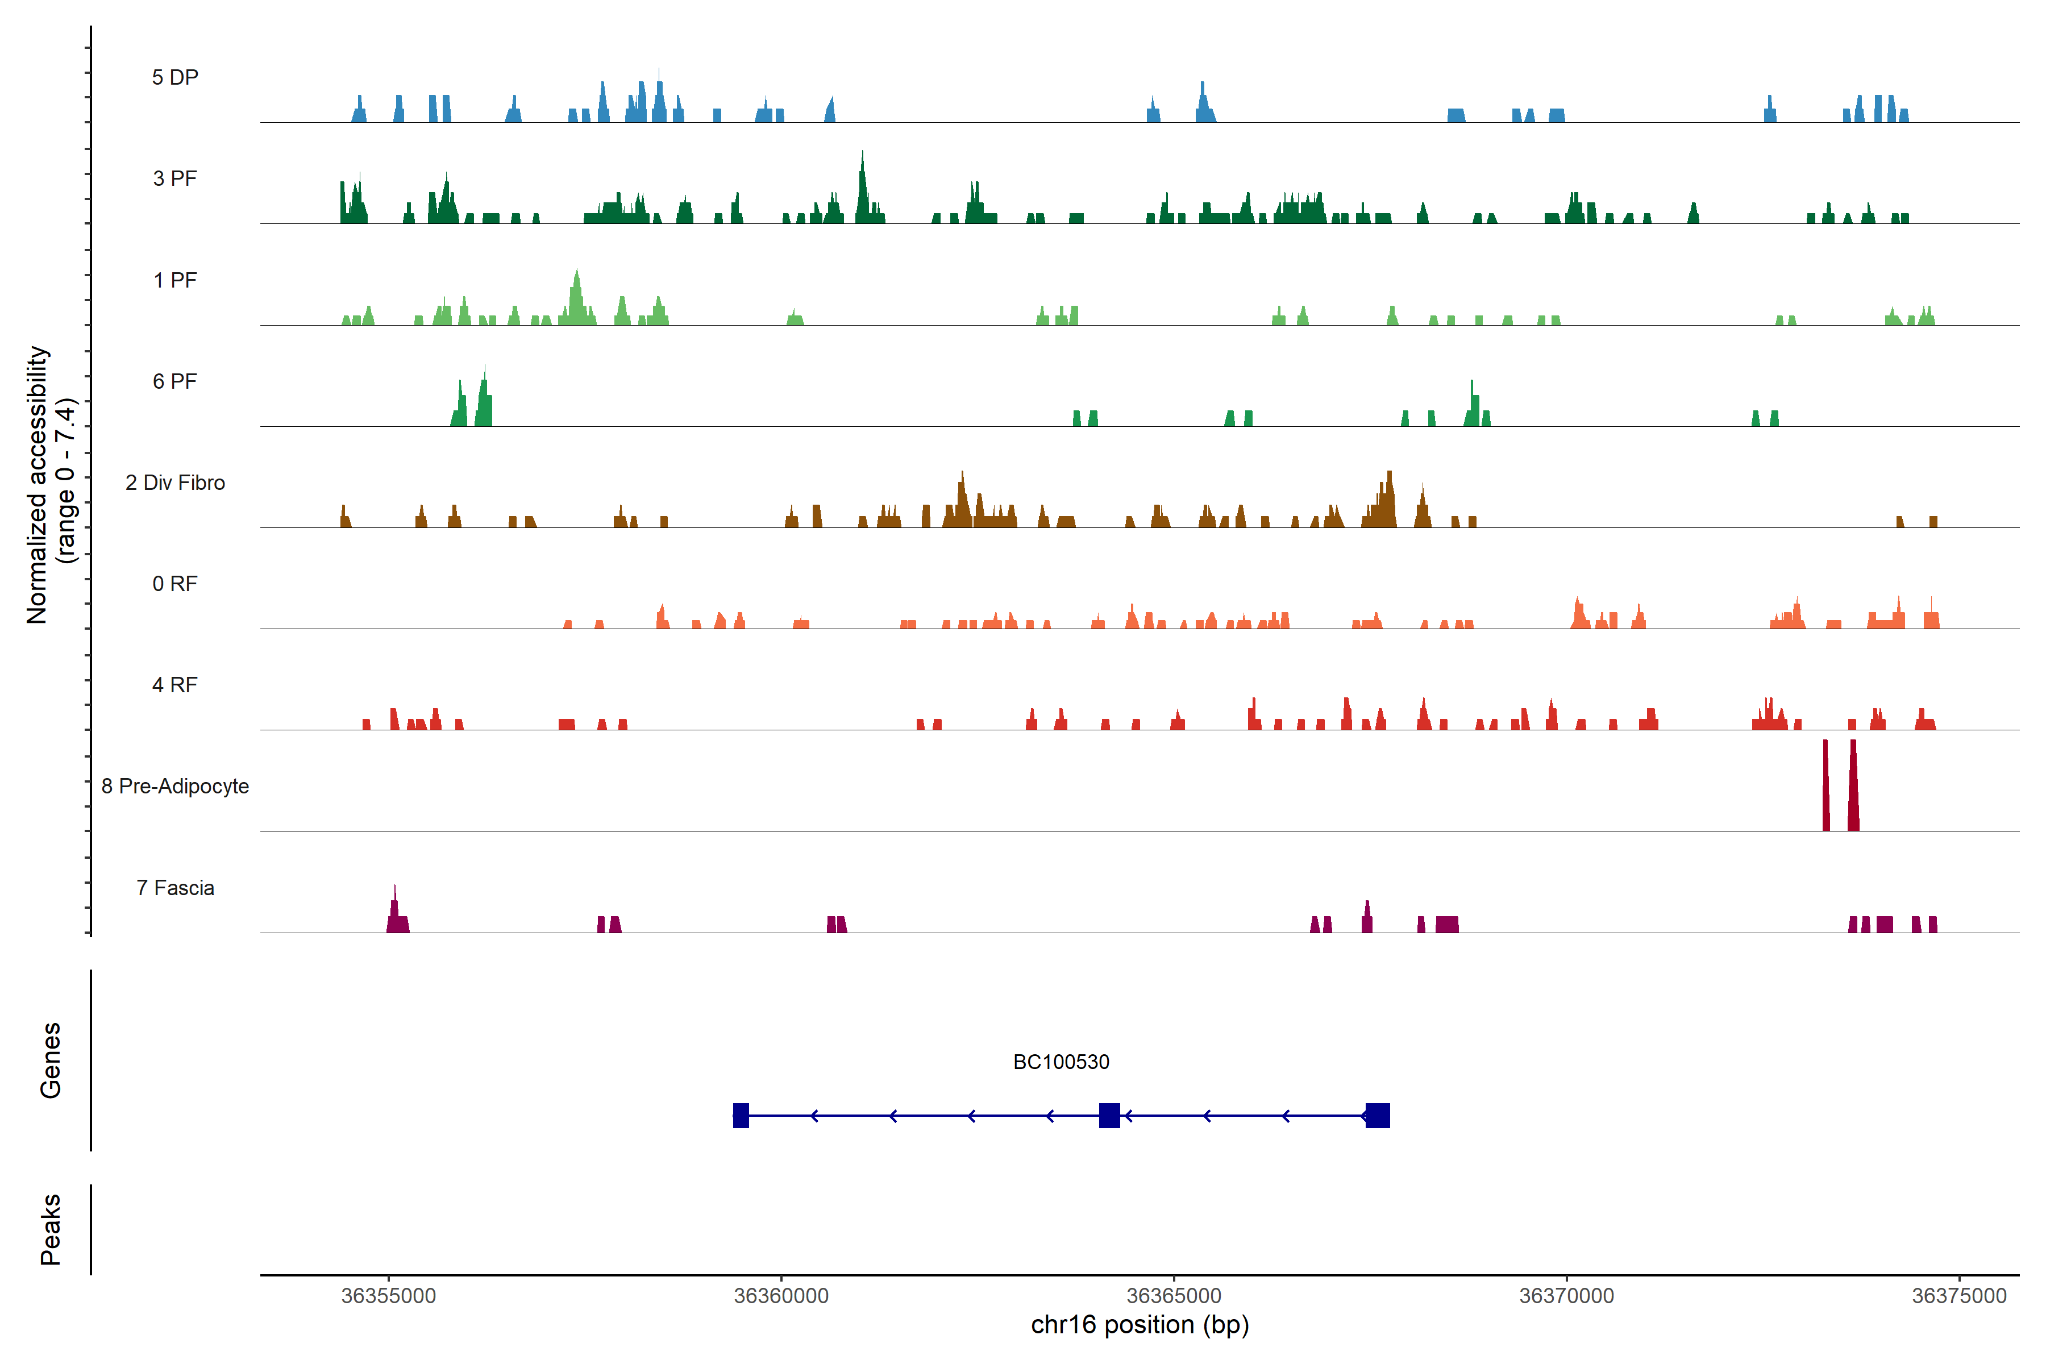Click the 5 DP track label

175,77
